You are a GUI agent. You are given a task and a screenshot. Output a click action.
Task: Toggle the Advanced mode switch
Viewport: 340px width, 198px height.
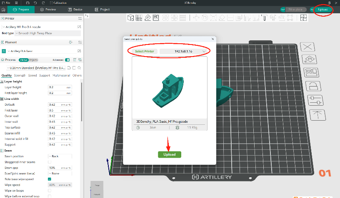(x=67, y=60)
